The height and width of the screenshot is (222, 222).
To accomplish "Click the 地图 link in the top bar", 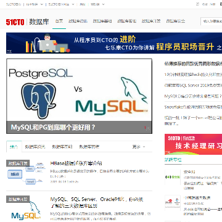I will pos(83,4).
